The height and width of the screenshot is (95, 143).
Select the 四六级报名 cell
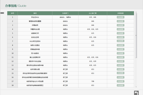pos(35,53)
